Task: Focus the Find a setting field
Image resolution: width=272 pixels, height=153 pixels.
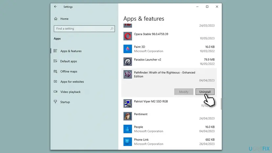Action: click(x=84, y=29)
